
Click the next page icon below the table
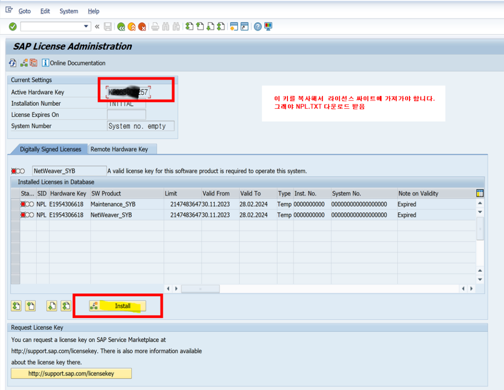click(51, 306)
